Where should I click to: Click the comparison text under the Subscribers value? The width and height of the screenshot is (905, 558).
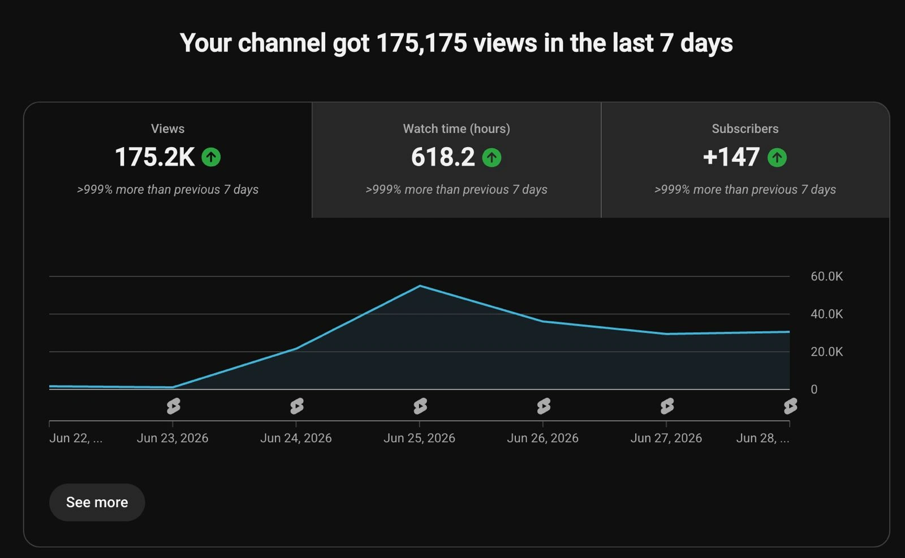click(x=745, y=189)
